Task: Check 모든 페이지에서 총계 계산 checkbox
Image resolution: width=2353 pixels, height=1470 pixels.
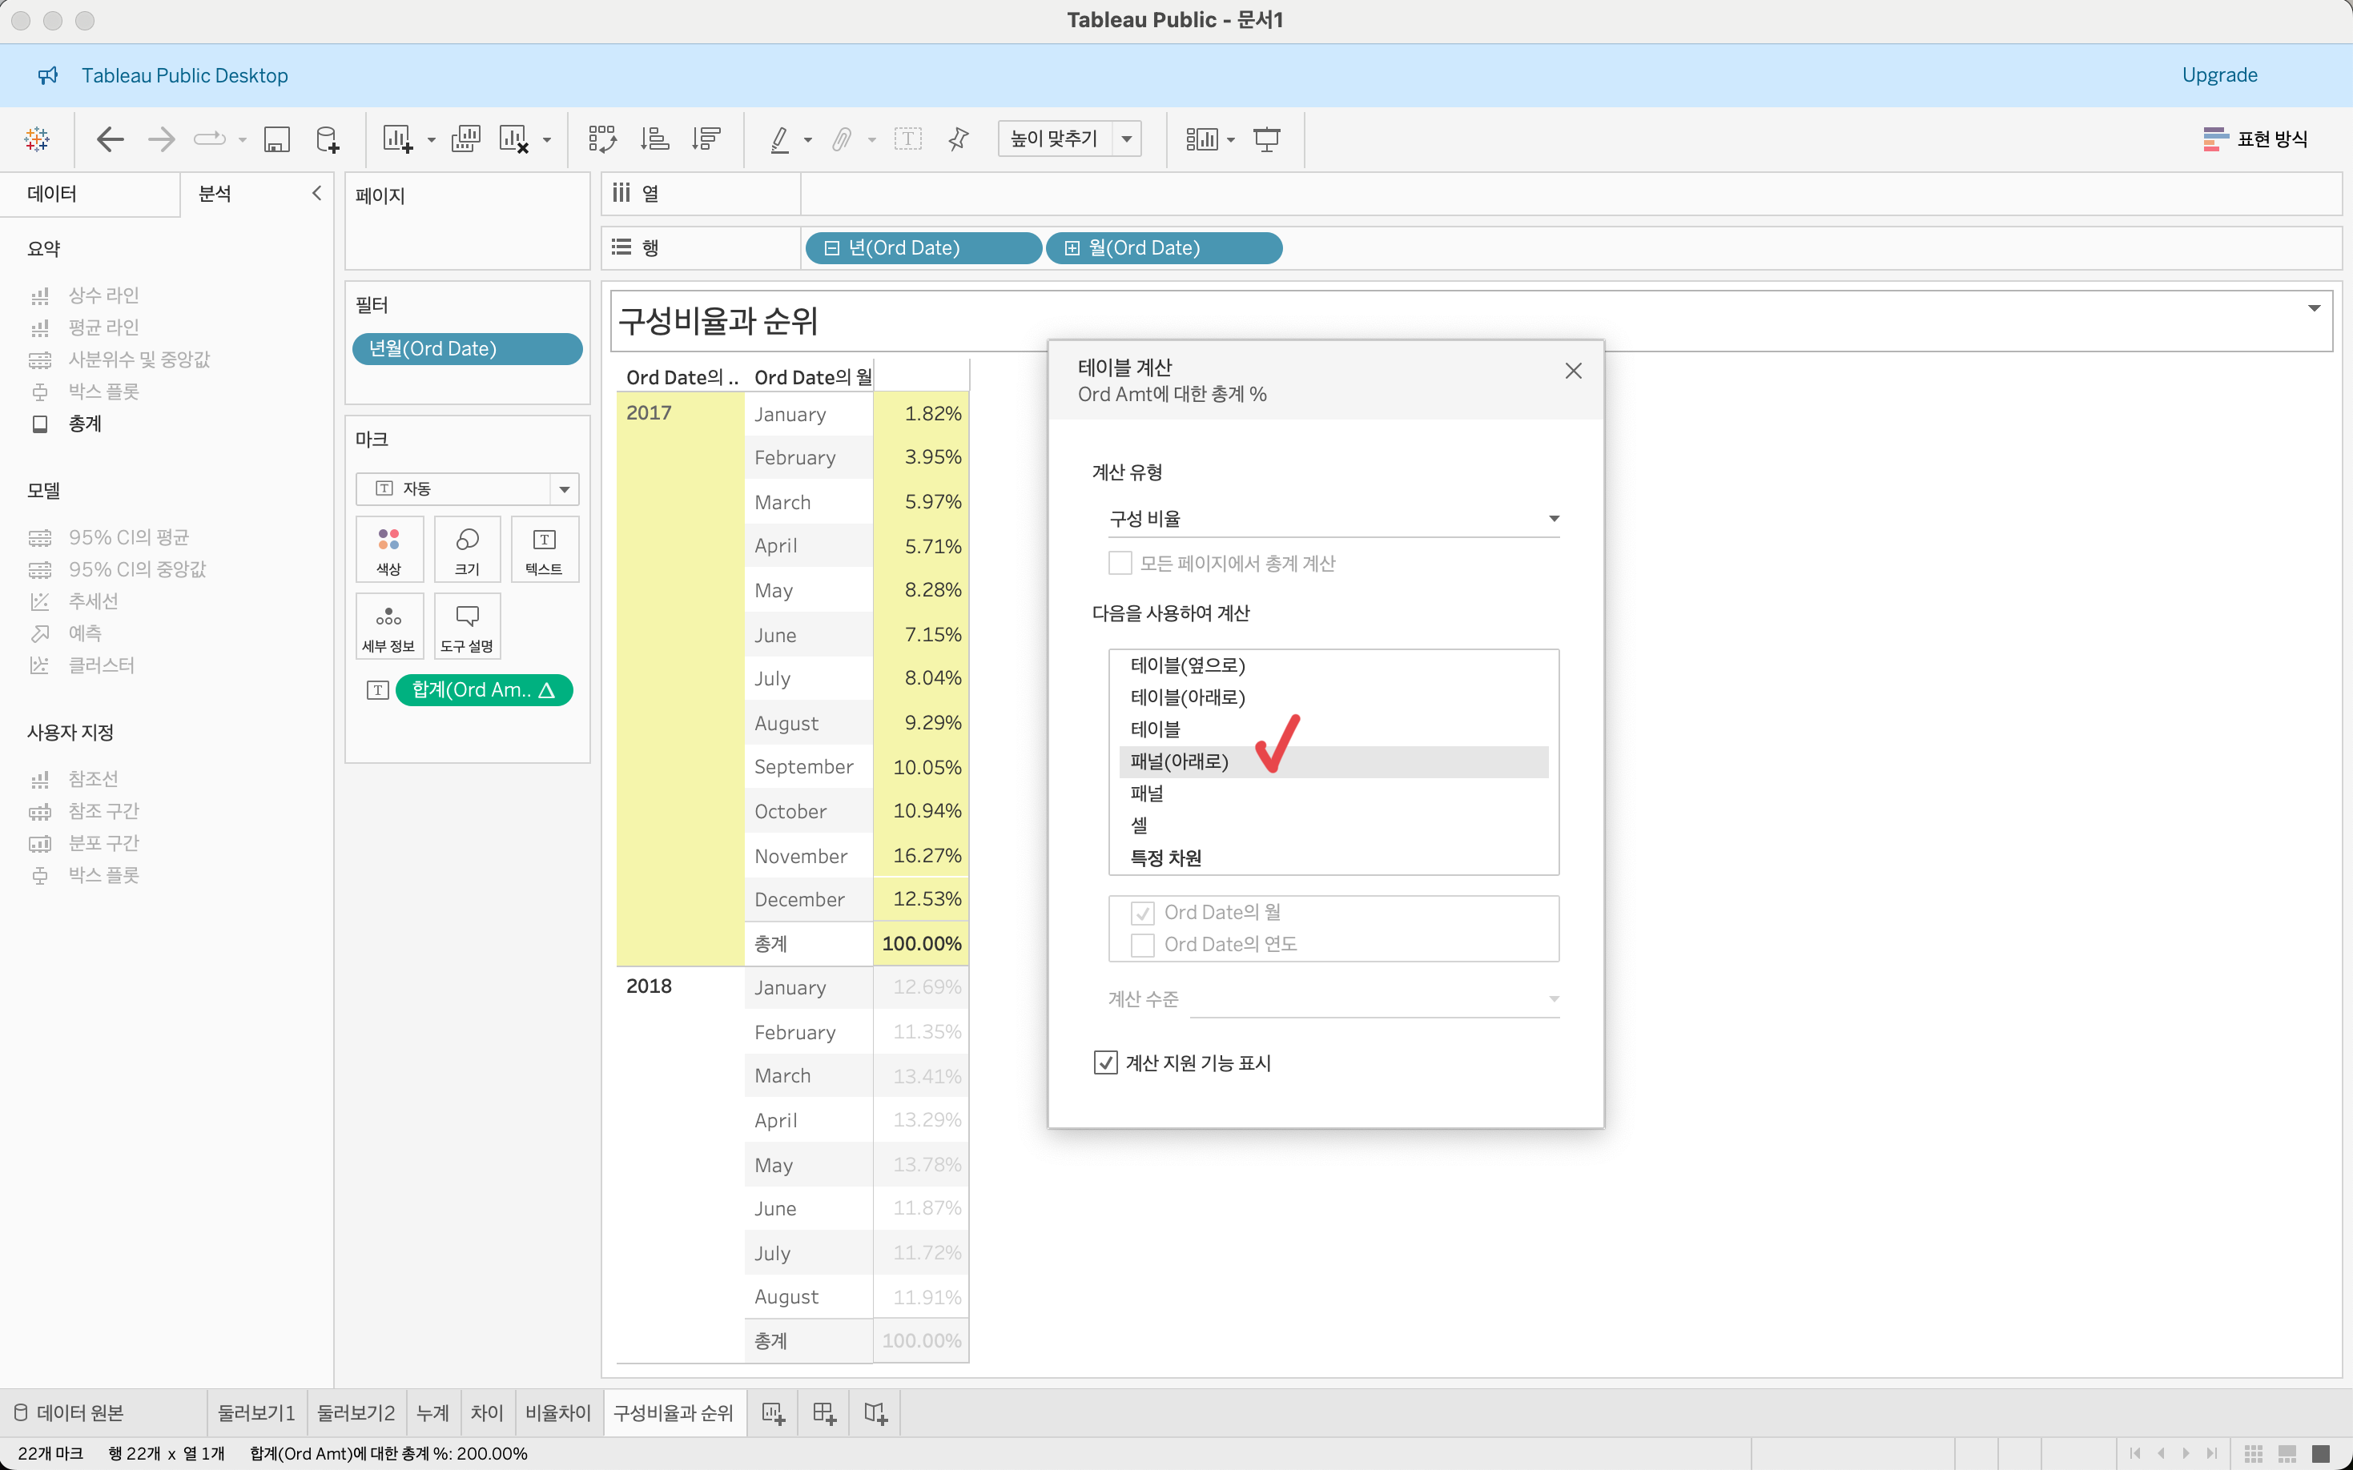Action: pos(1120,563)
